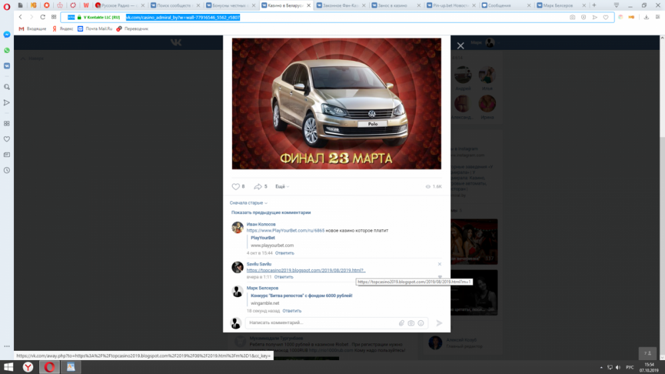Close the post popup with X
The height and width of the screenshot is (374, 665).
tap(461, 46)
